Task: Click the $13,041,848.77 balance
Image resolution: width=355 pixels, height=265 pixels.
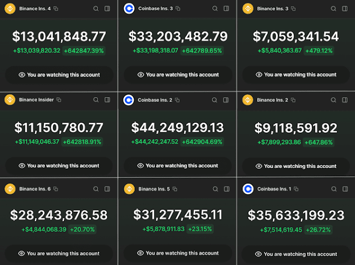Action: pyautogui.click(x=59, y=37)
